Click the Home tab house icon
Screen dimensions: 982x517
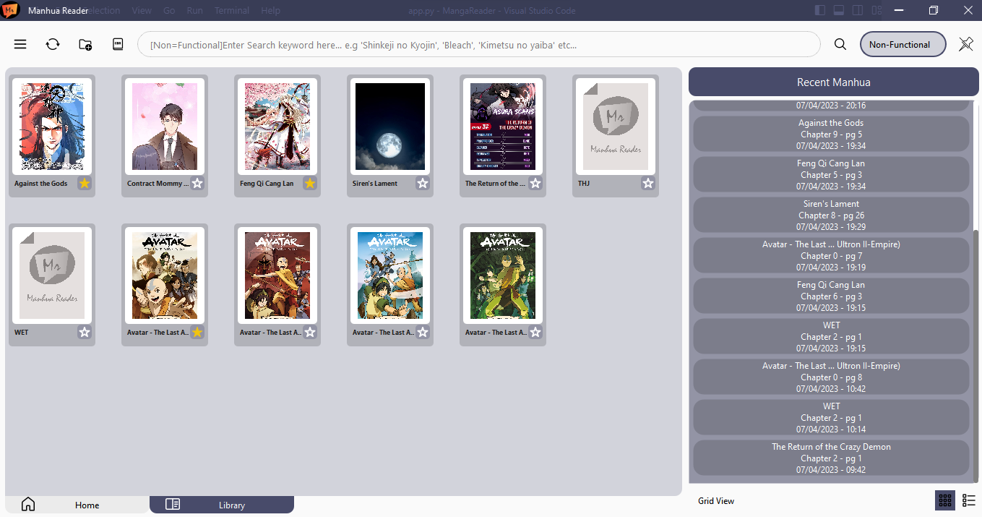pos(28,505)
